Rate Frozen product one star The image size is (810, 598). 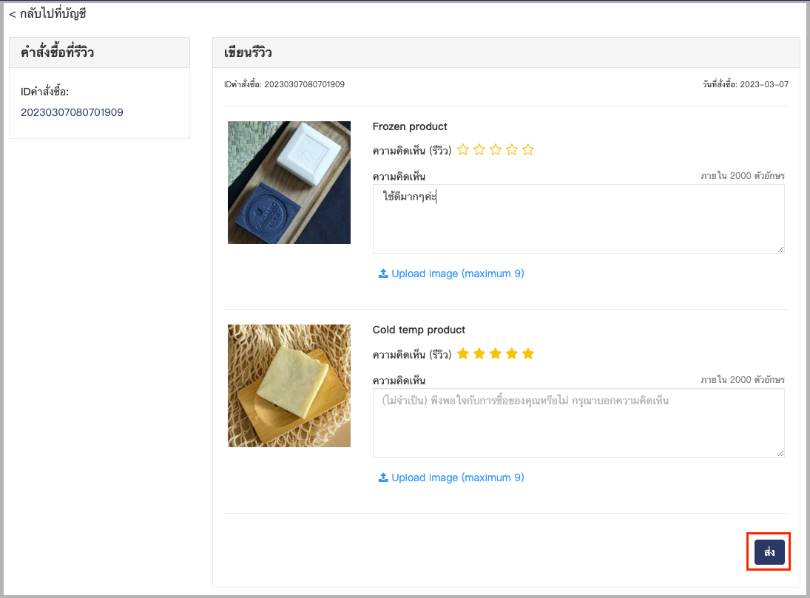click(463, 150)
